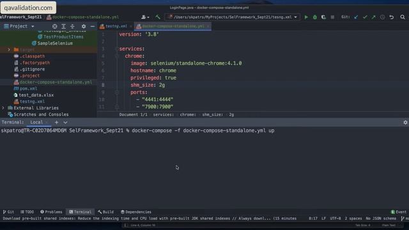This screenshot has height=230, width=409.
Task: Open the user account icon menu
Action: [145, 17]
